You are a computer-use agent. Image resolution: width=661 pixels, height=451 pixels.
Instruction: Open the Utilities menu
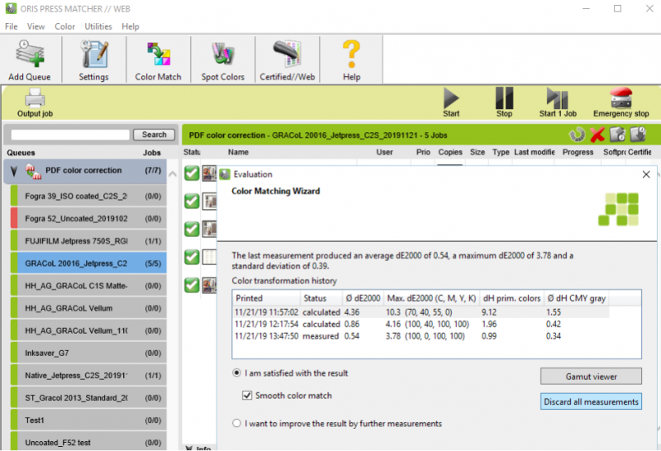[x=98, y=26]
